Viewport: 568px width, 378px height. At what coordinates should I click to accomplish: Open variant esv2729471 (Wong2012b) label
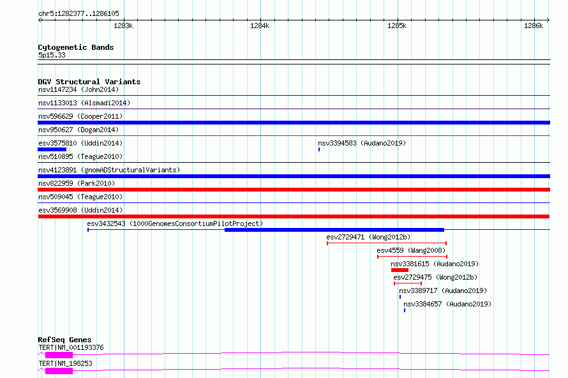368,237
